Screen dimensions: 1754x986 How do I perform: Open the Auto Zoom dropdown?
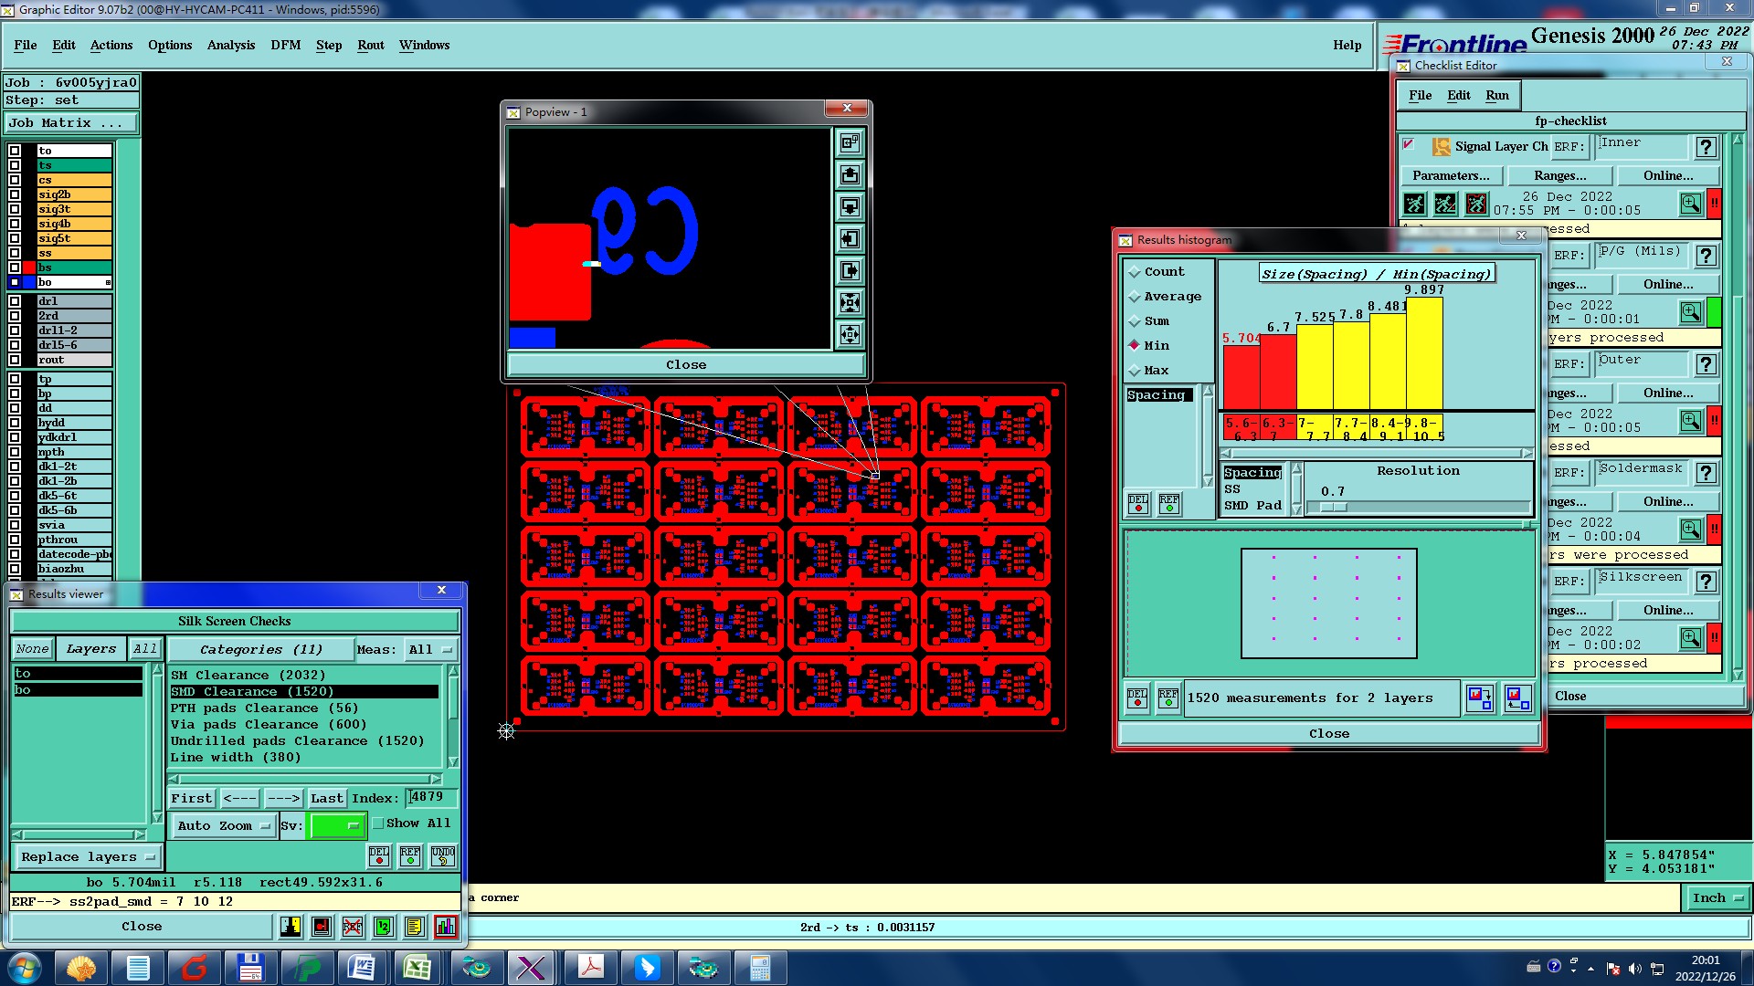click(x=224, y=826)
